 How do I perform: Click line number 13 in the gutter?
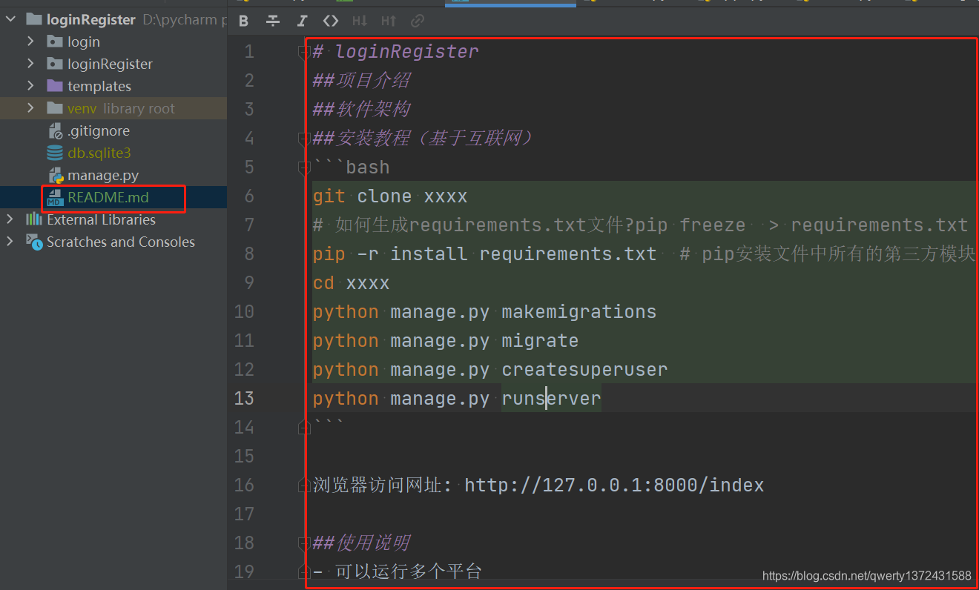click(x=244, y=399)
